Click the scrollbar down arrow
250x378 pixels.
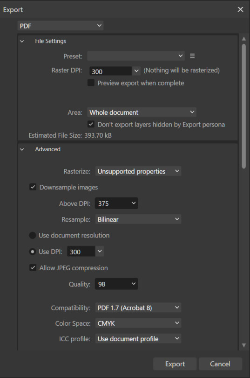(244, 345)
